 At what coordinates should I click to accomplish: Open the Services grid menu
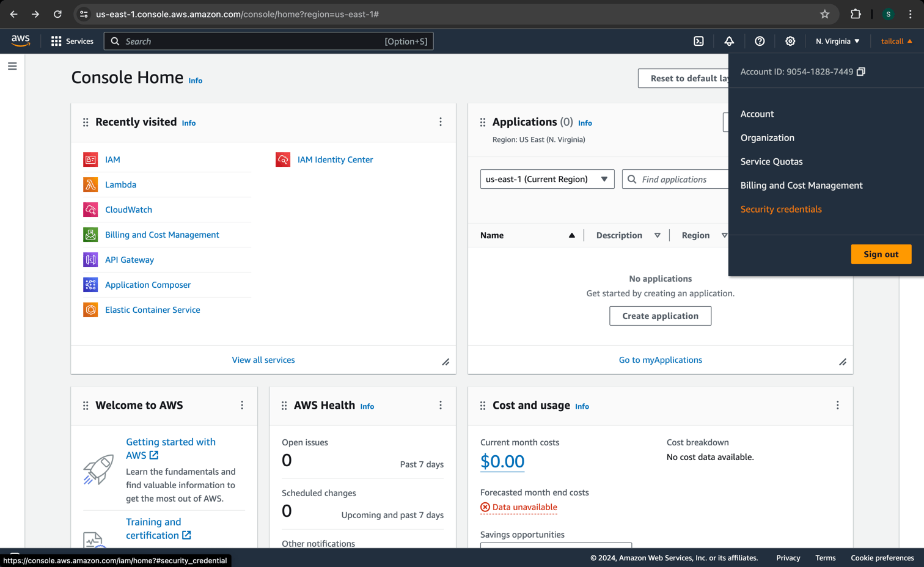[x=72, y=41]
